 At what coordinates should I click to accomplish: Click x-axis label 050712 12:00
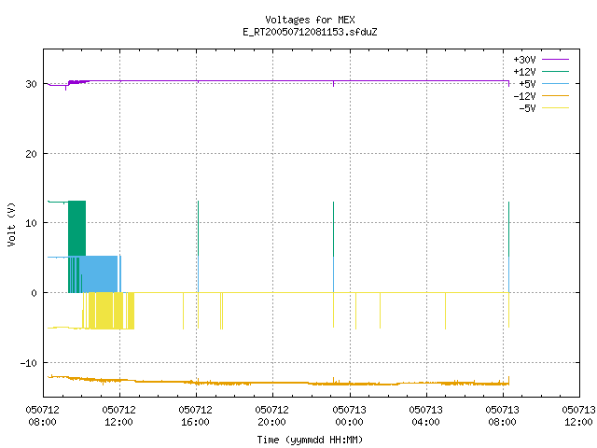click(118, 416)
